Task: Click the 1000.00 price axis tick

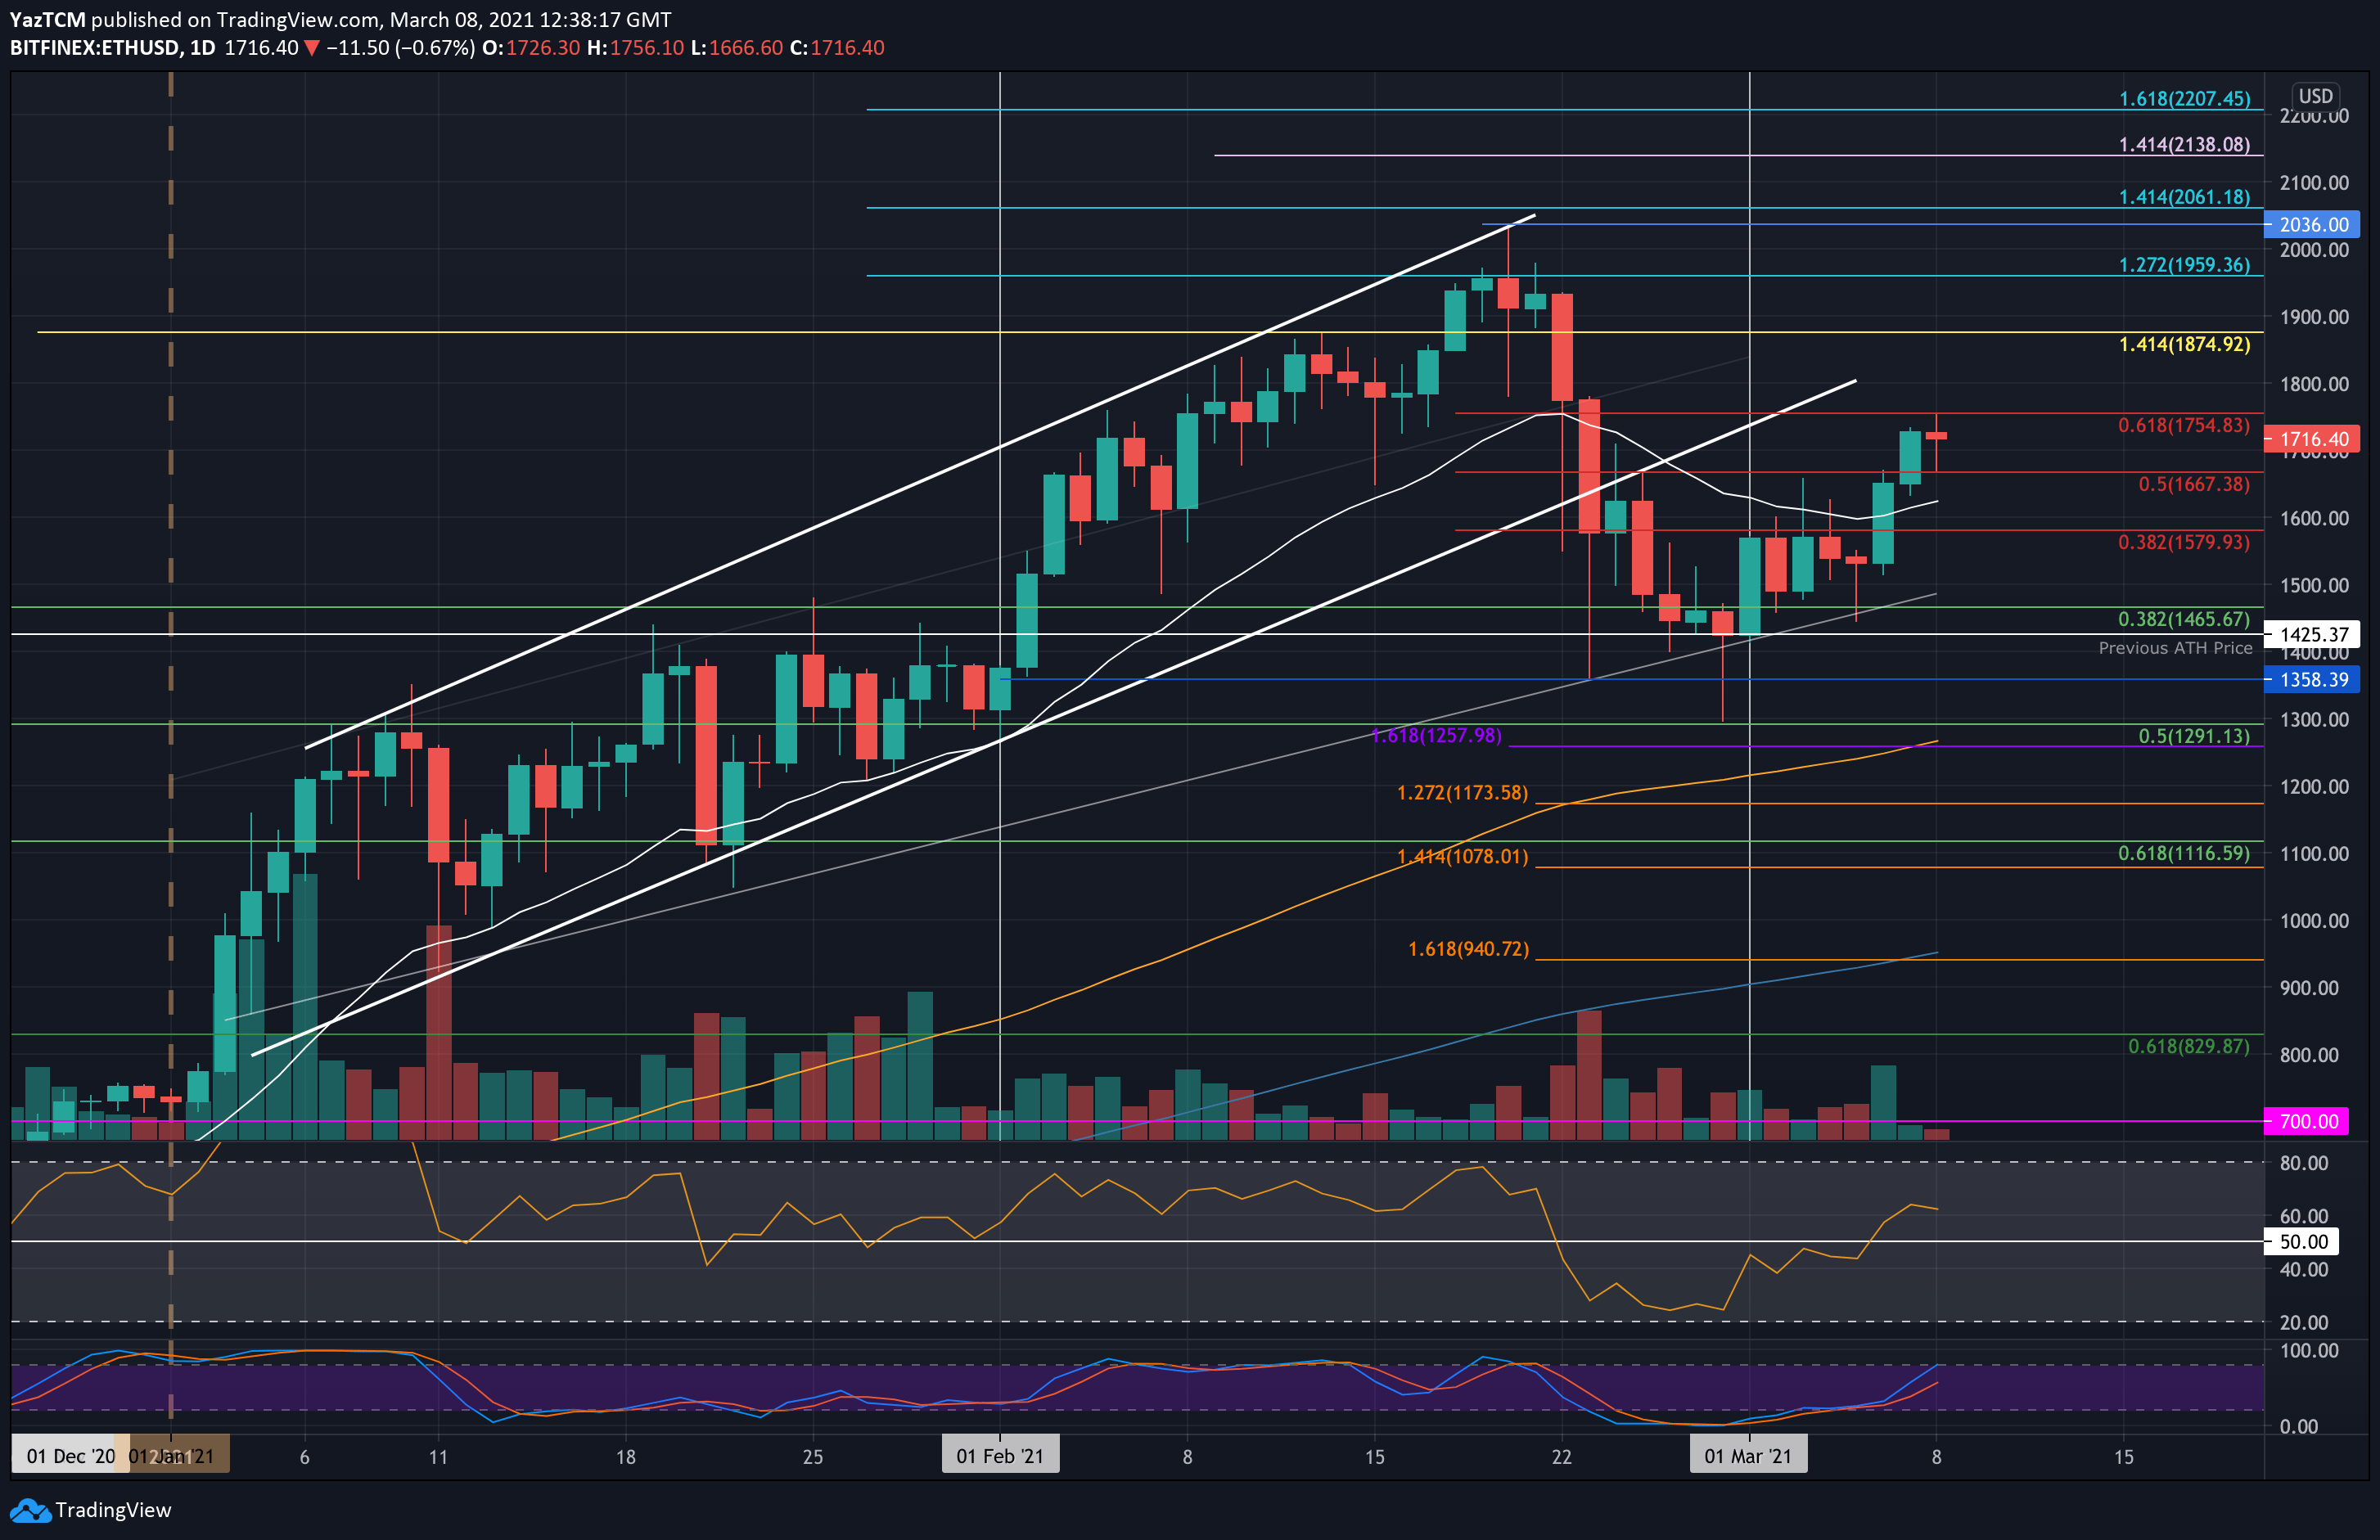Action: coord(2314,920)
